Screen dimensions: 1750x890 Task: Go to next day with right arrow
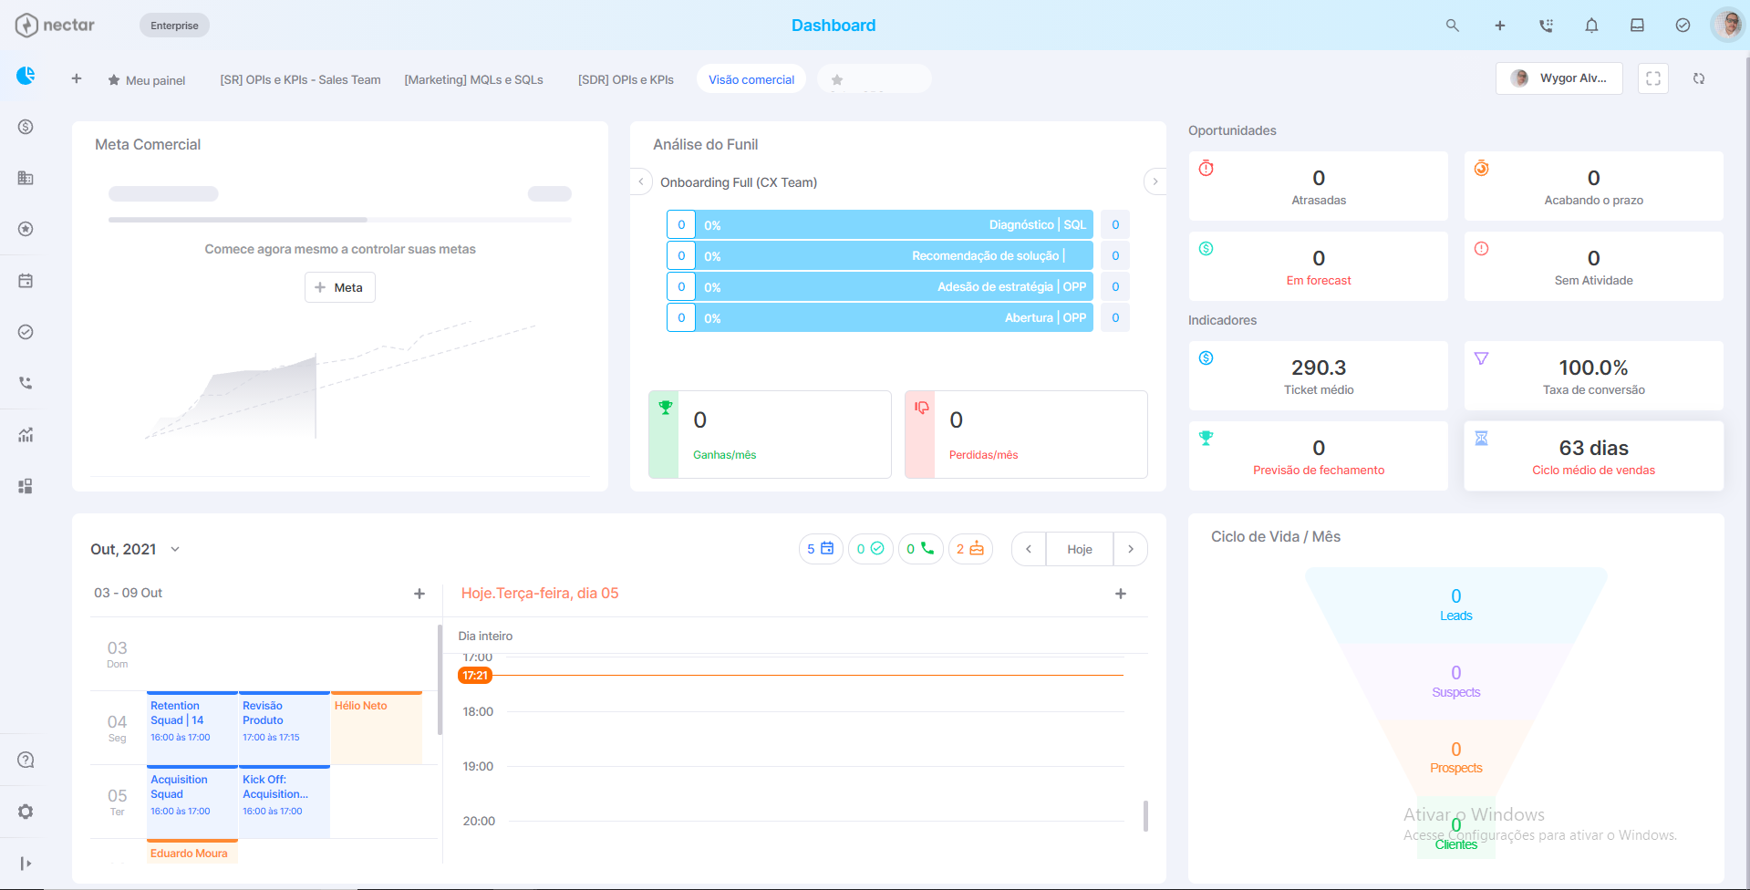tap(1131, 549)
